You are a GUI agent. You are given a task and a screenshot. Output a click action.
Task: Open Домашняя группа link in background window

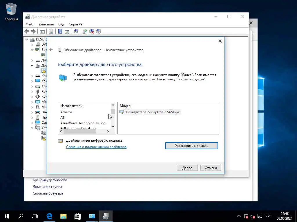47,187
